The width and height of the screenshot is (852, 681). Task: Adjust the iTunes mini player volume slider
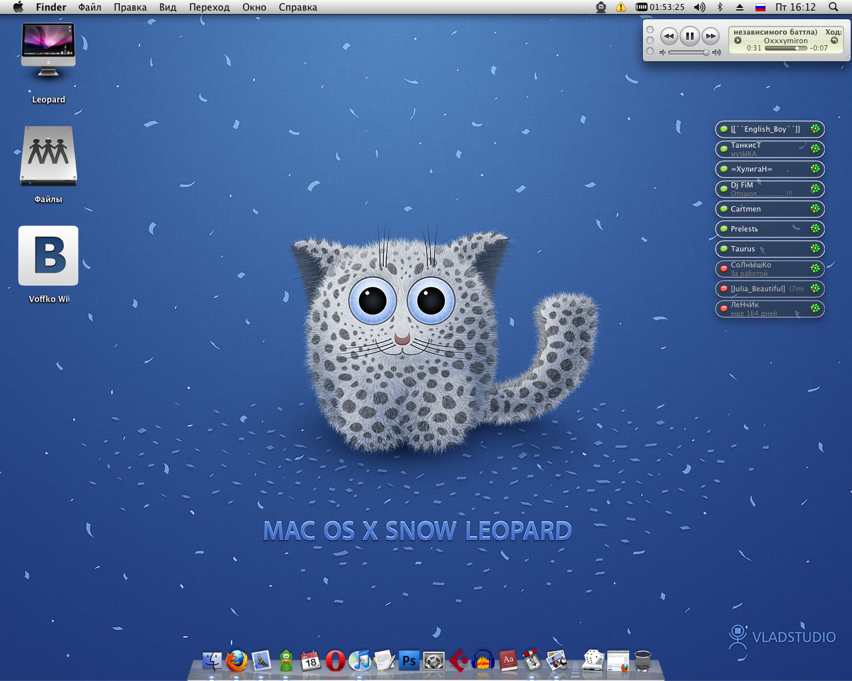point(688,52)
